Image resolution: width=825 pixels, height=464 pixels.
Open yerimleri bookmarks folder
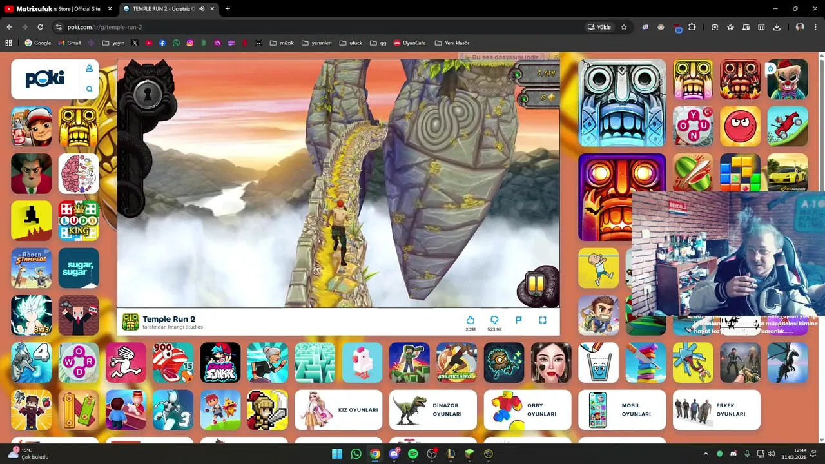[x=316, y=43]
